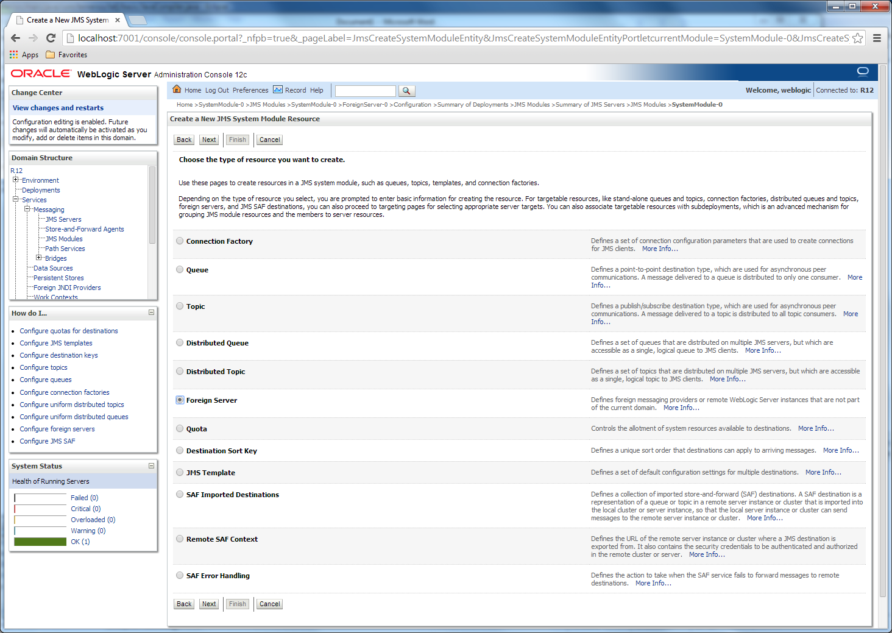The width and height of the screenshot is (892, 633).
Task: Click the browser reload icon
Action: tap(51, 38)
